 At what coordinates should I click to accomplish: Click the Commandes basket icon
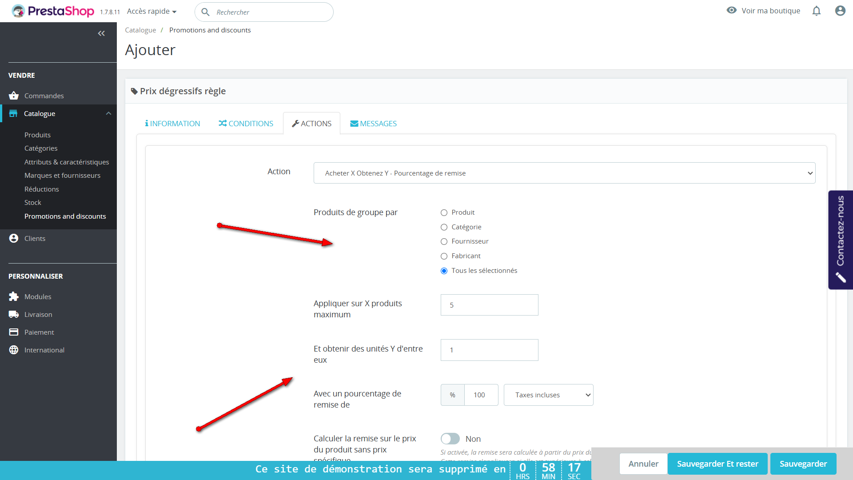click(14, 96)
